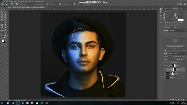This screenshot has width=187, height=105.
Task: Open the File menu
Action: click(x=4, y=1)
